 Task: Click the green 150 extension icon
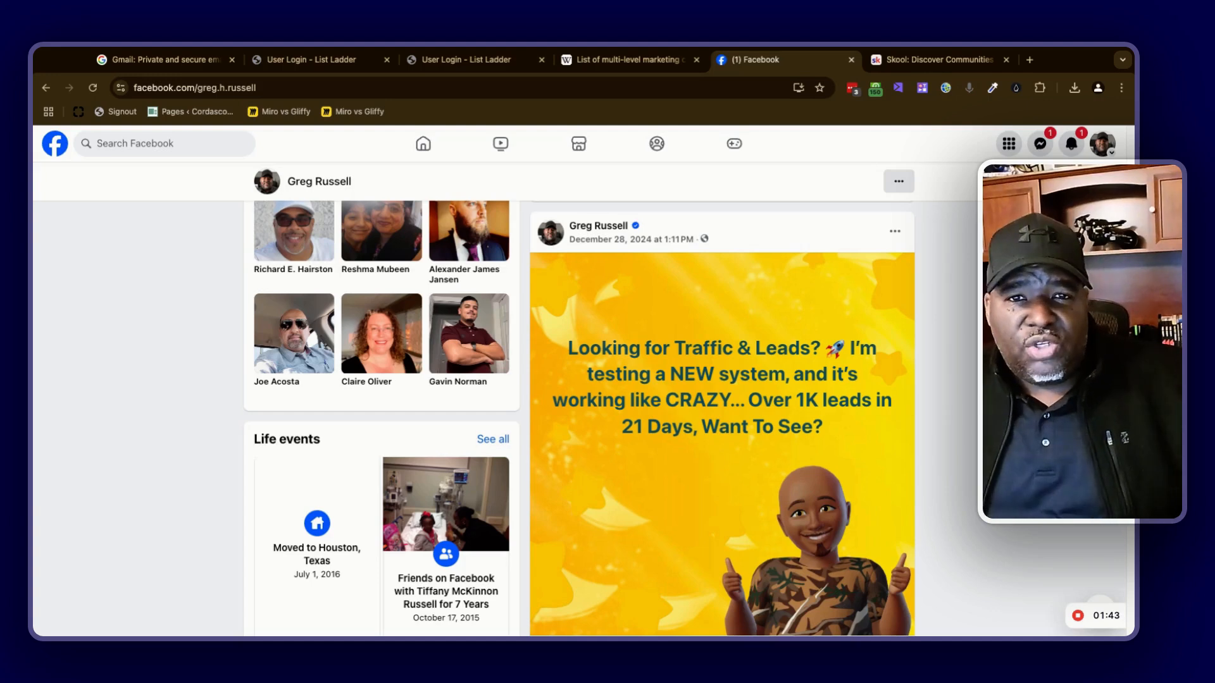coord(875,89)
